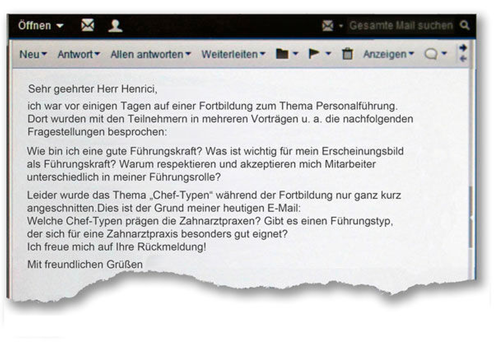Screen dimensions: 494x344
Task: Open the dropdown arrow next to flag
Action: pyautogui.click(x=328, y=54)
